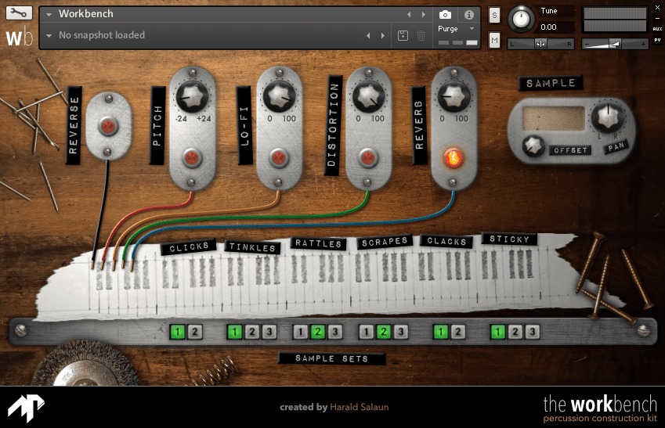Select Rattles sample set 1
This screenshot has width=665, height=428.
tap(300, 332)
